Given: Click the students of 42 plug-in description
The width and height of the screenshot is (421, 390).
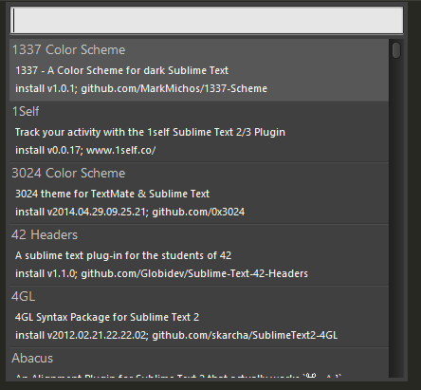Looking at the screenshot, I should [123, 255].
